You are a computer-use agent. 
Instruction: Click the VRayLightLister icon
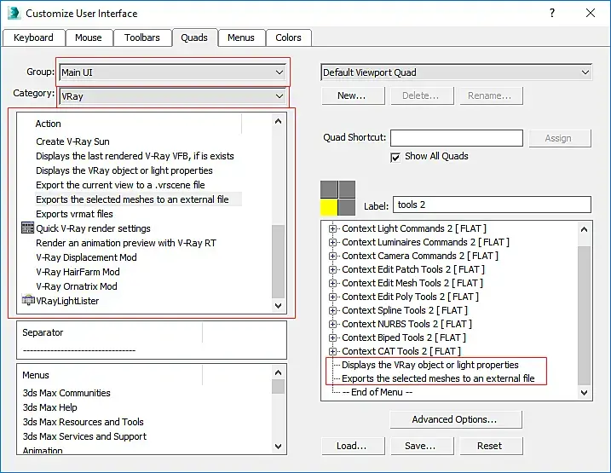click(x=28, y=300)
